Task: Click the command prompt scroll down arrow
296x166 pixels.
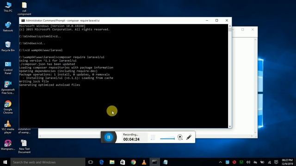Action: click(230, 126)
